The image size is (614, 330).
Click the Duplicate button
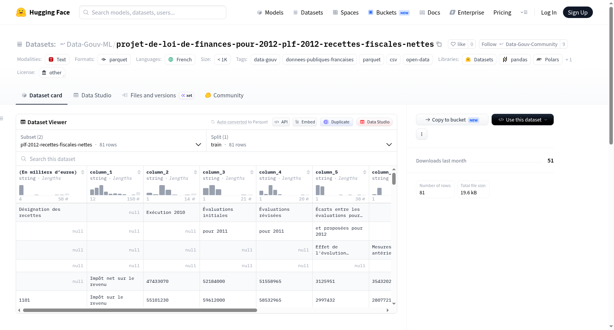point(336,122)
